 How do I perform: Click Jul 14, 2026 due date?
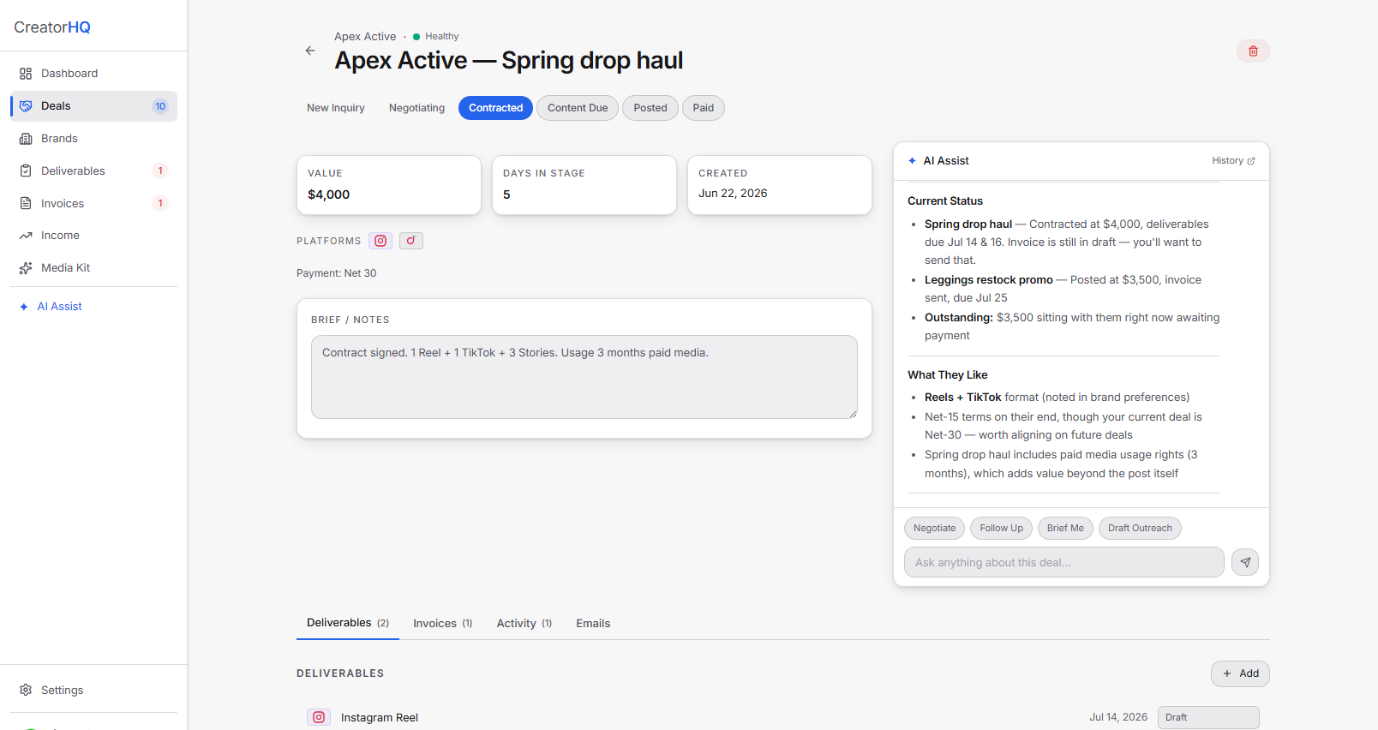tap(1118, 717)
